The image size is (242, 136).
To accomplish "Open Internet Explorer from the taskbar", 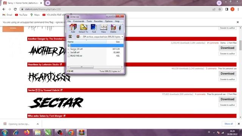I will point(16,133).
